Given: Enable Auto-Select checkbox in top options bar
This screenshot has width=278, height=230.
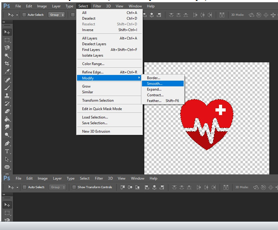Looking at the screenshot, I should click(x=24, y=15).
